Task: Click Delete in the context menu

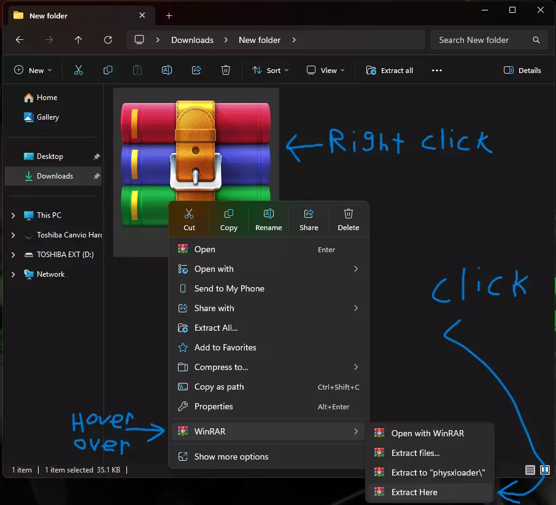Action: pos(348,220)
